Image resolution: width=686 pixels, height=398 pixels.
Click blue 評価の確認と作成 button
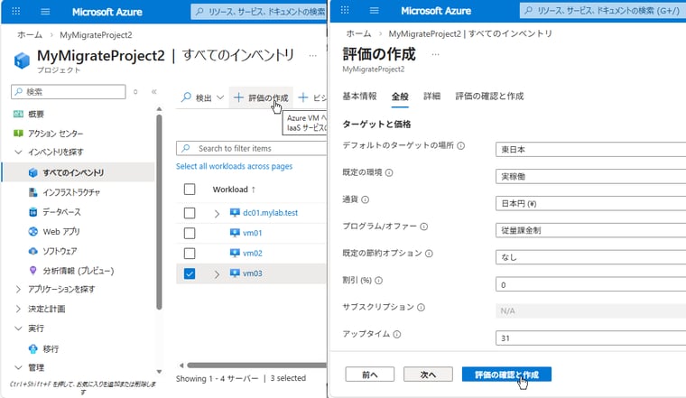pyautogui.click(x=506, y=375)
